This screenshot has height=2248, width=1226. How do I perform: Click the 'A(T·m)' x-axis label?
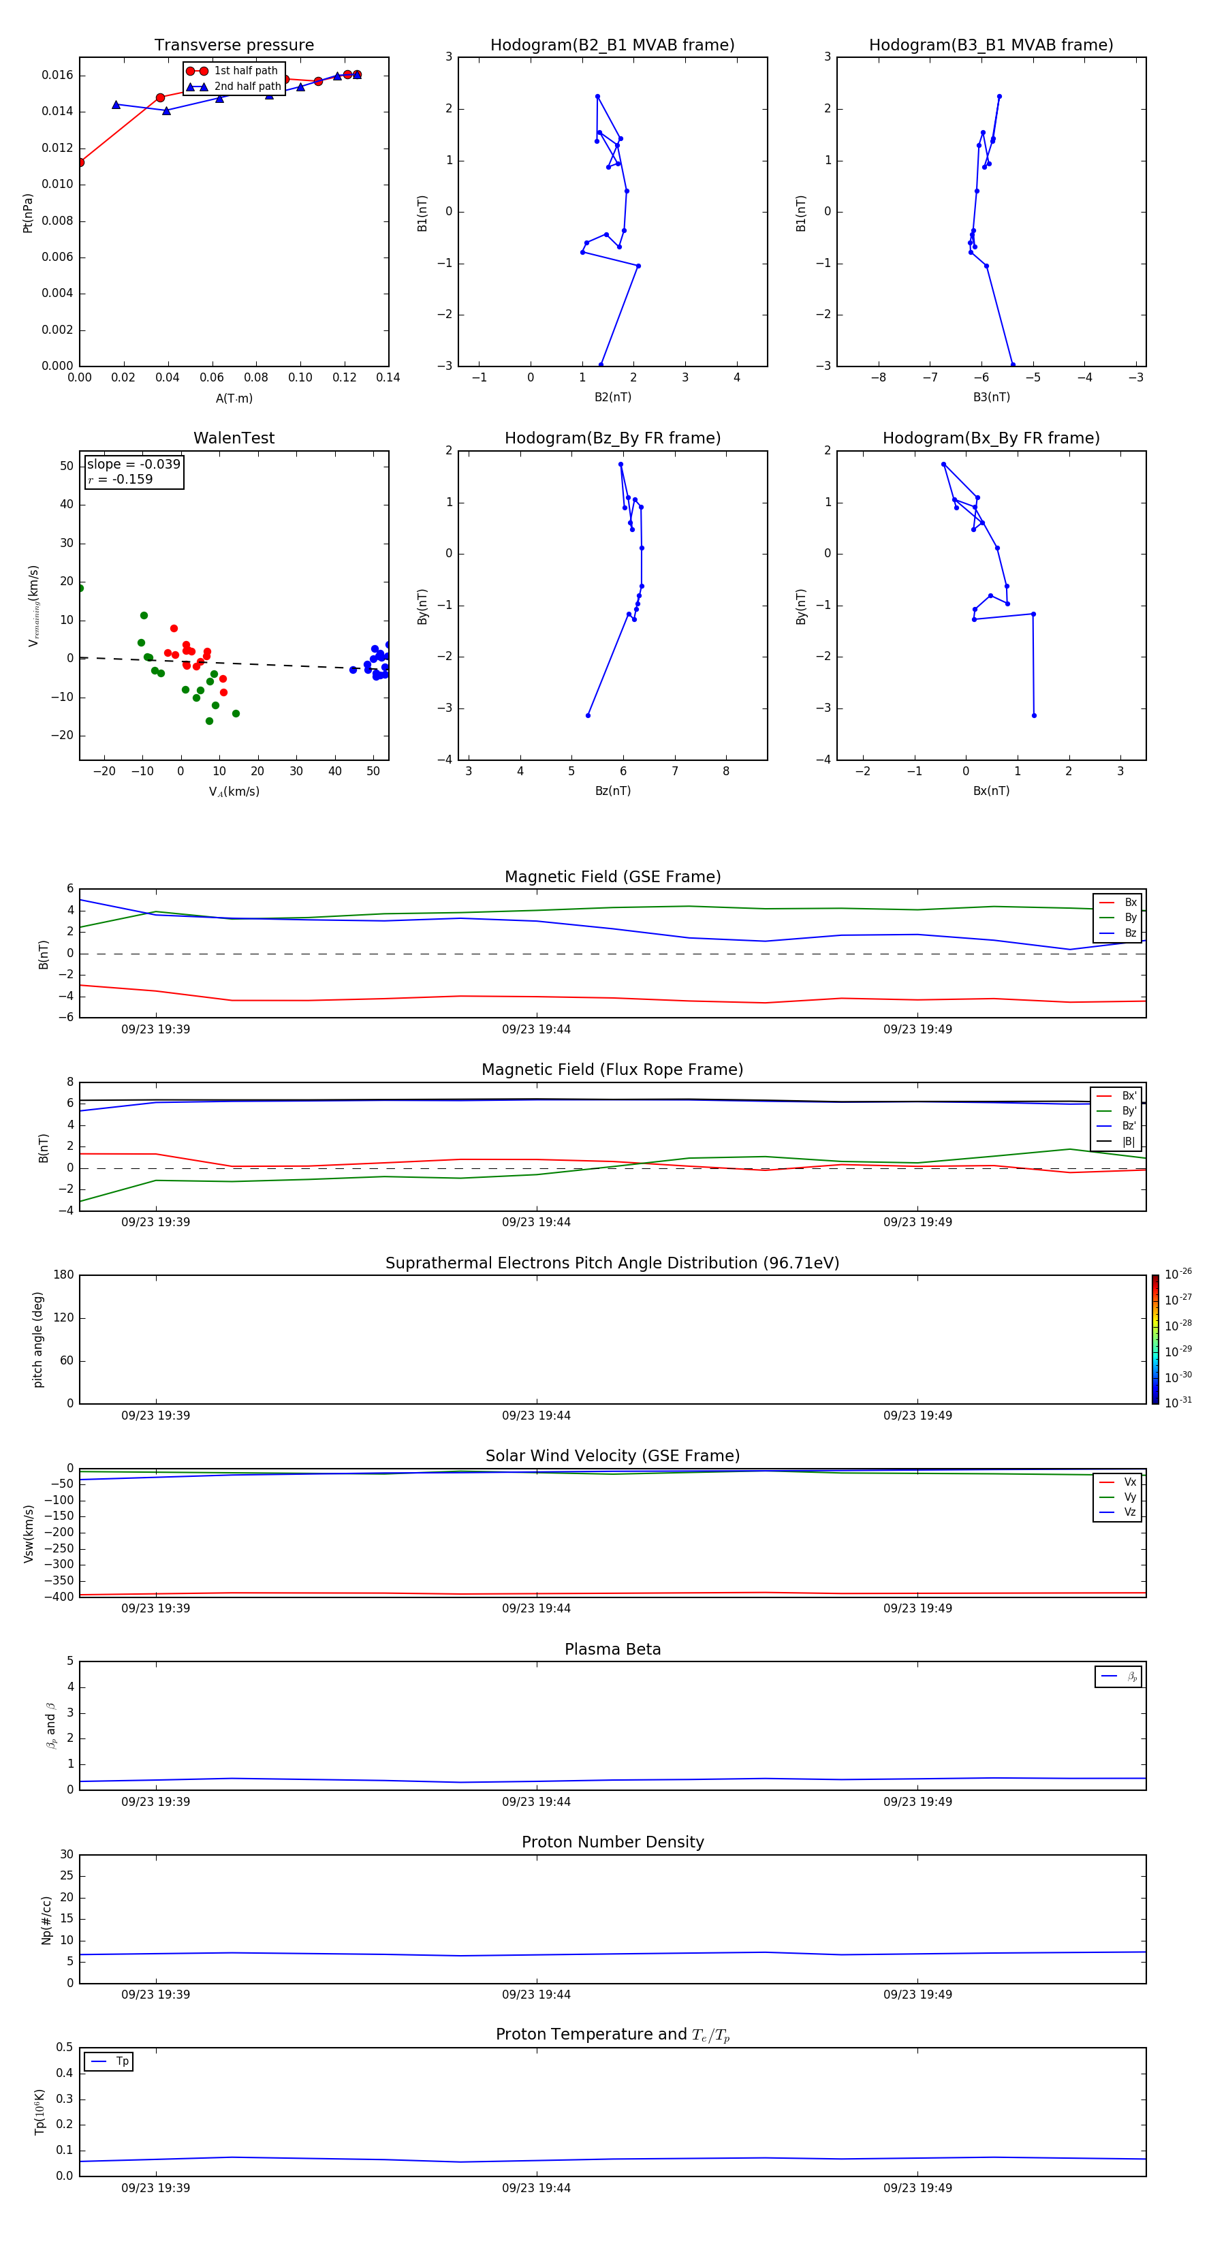pyautogui.click(x=234, y=399)
